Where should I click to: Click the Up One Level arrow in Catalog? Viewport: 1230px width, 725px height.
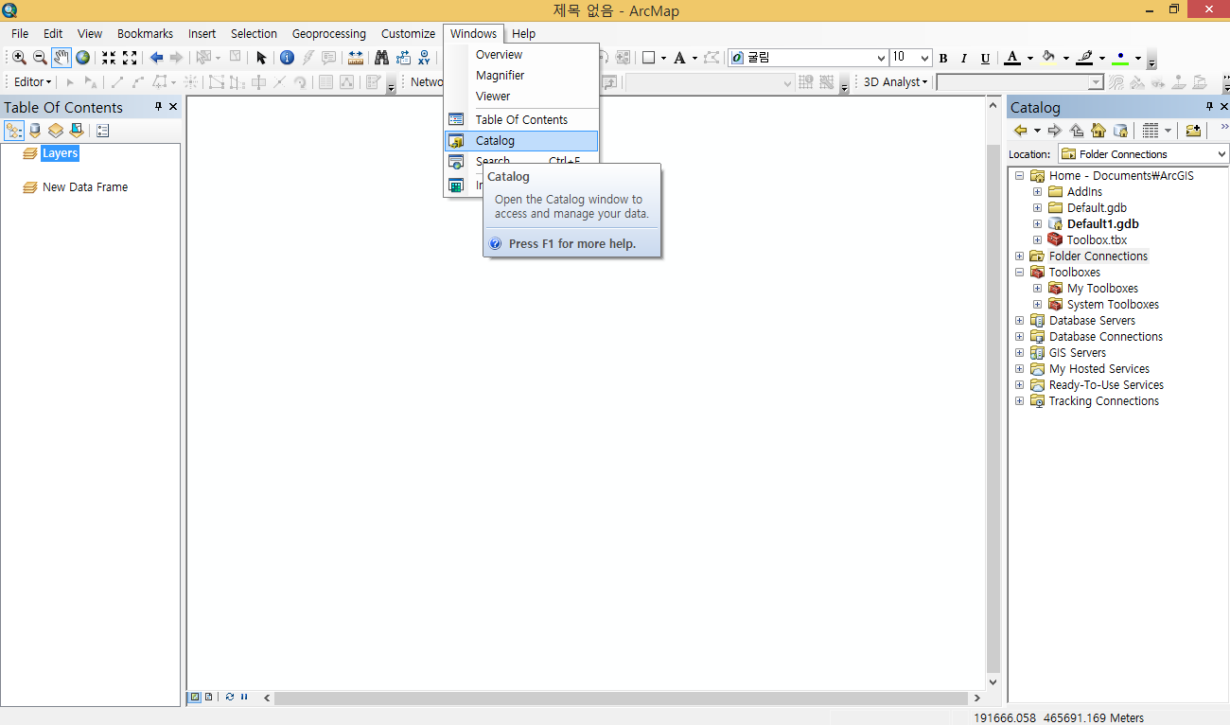(1076, 132)
